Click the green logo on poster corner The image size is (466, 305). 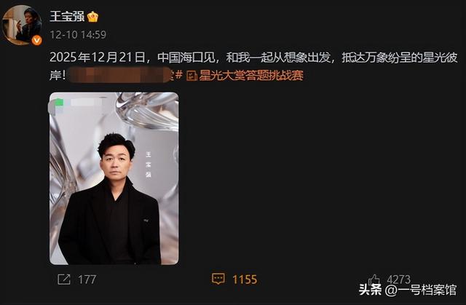pyautogui.click(x=59, y=103)
